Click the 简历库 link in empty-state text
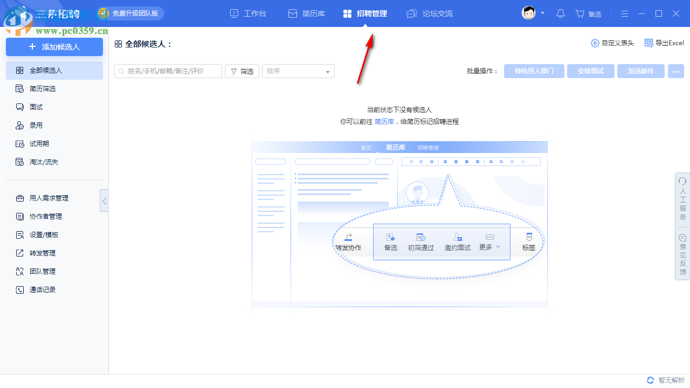This screenshot has width=690, height=388. [384, 121]
